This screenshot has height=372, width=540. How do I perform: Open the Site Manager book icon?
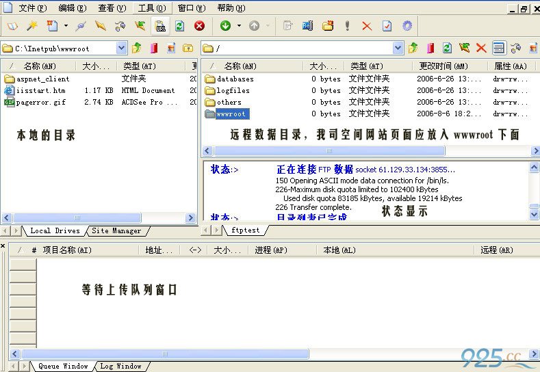(13, 26)
